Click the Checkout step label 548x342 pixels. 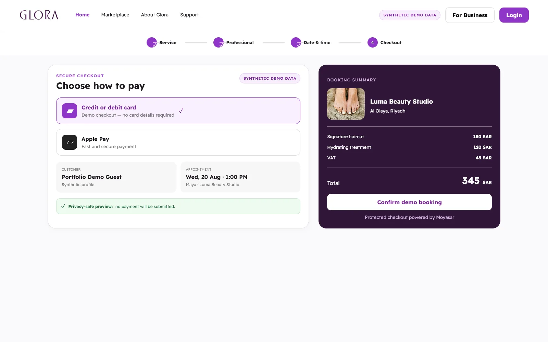coord(391,42)
